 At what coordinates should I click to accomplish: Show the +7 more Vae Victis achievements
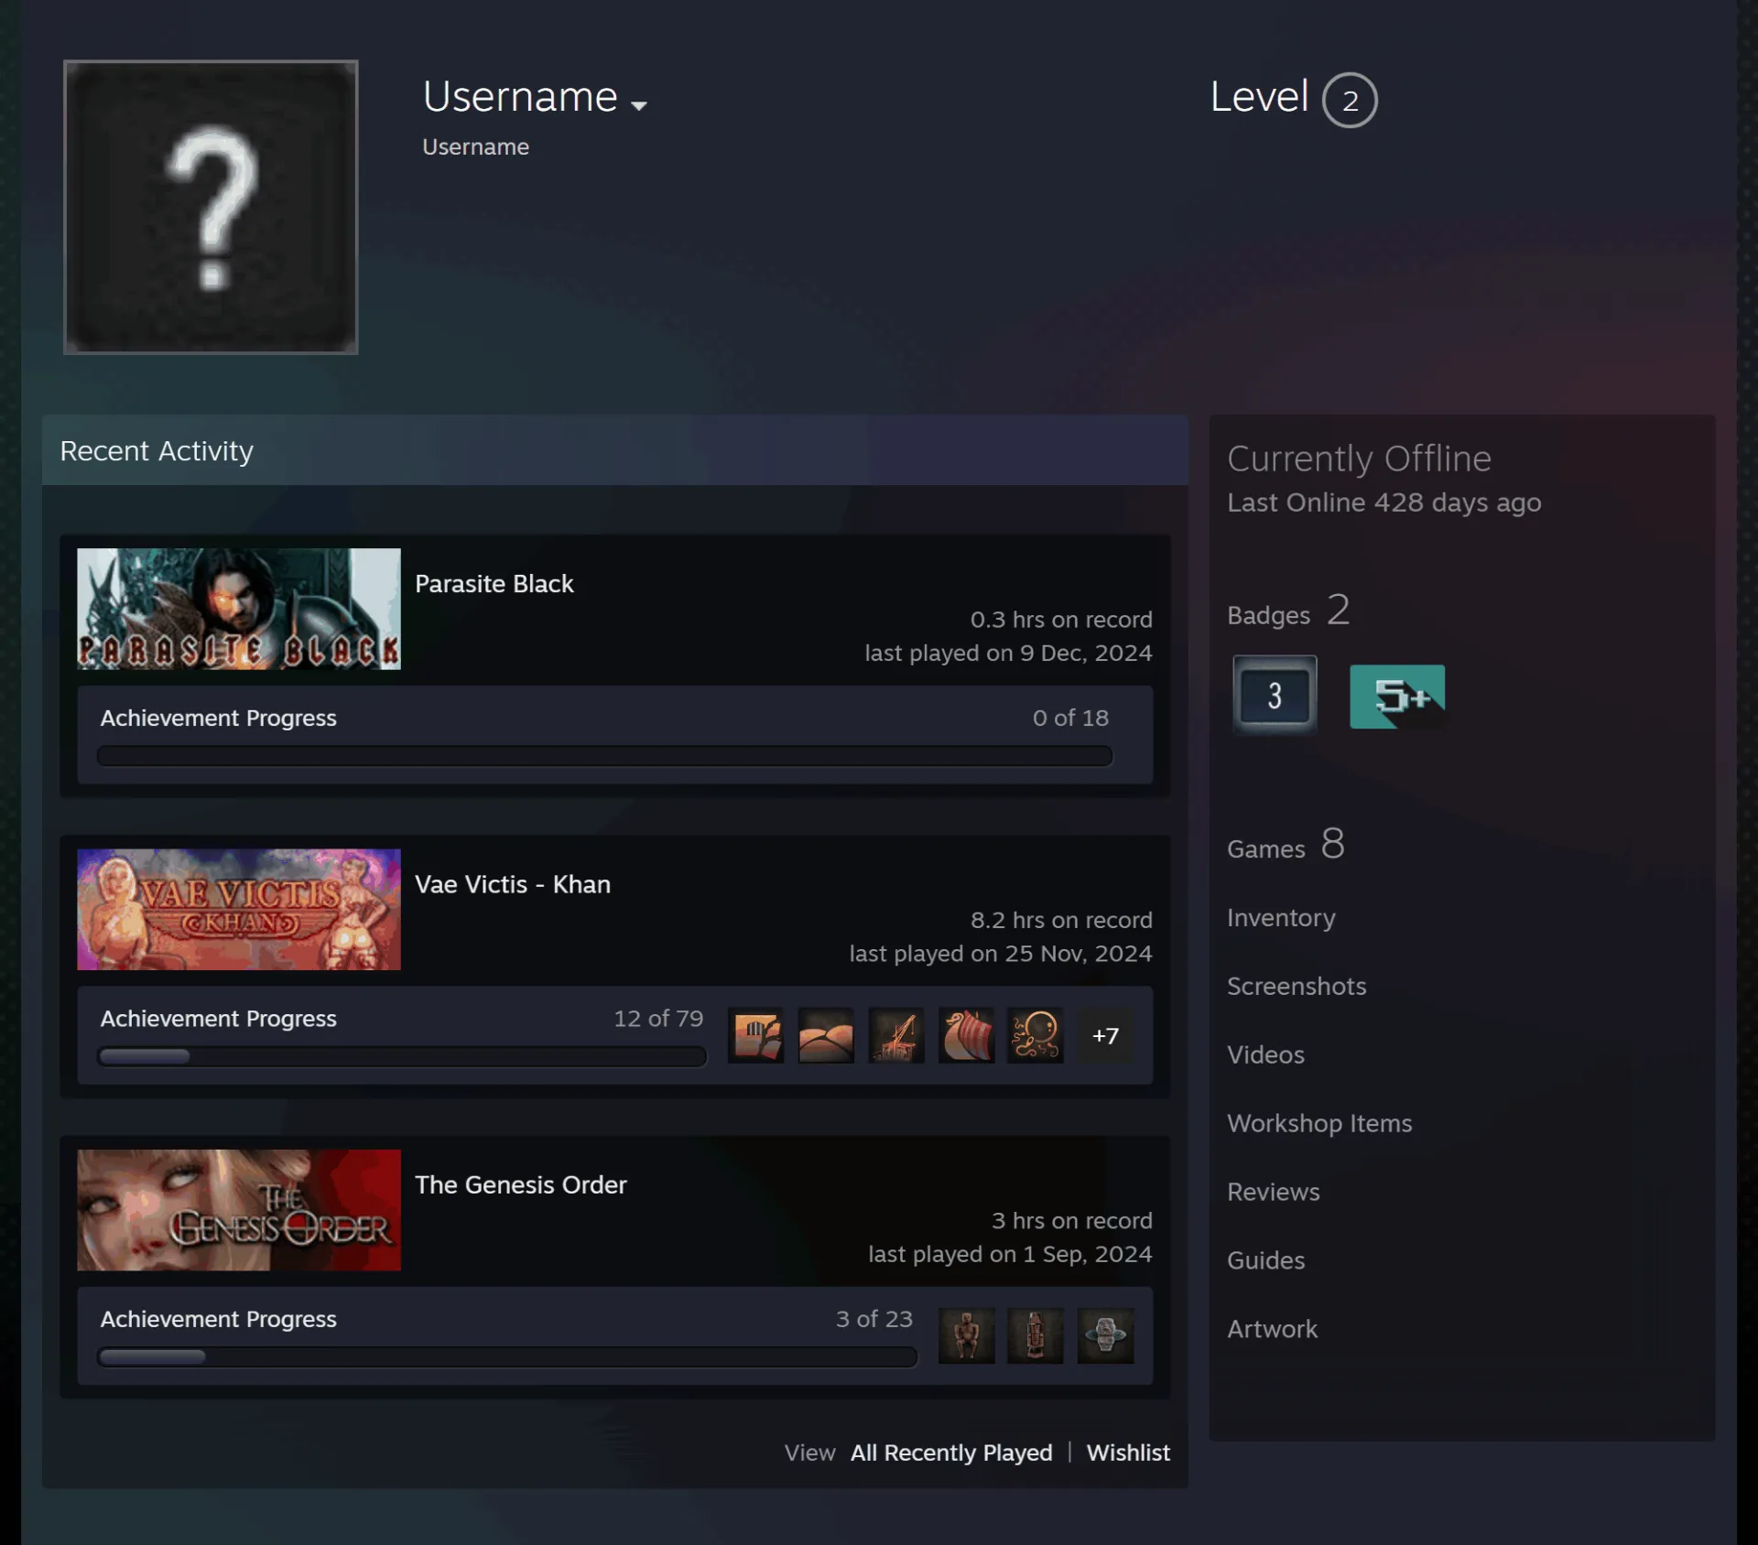click(1105, 1035)
